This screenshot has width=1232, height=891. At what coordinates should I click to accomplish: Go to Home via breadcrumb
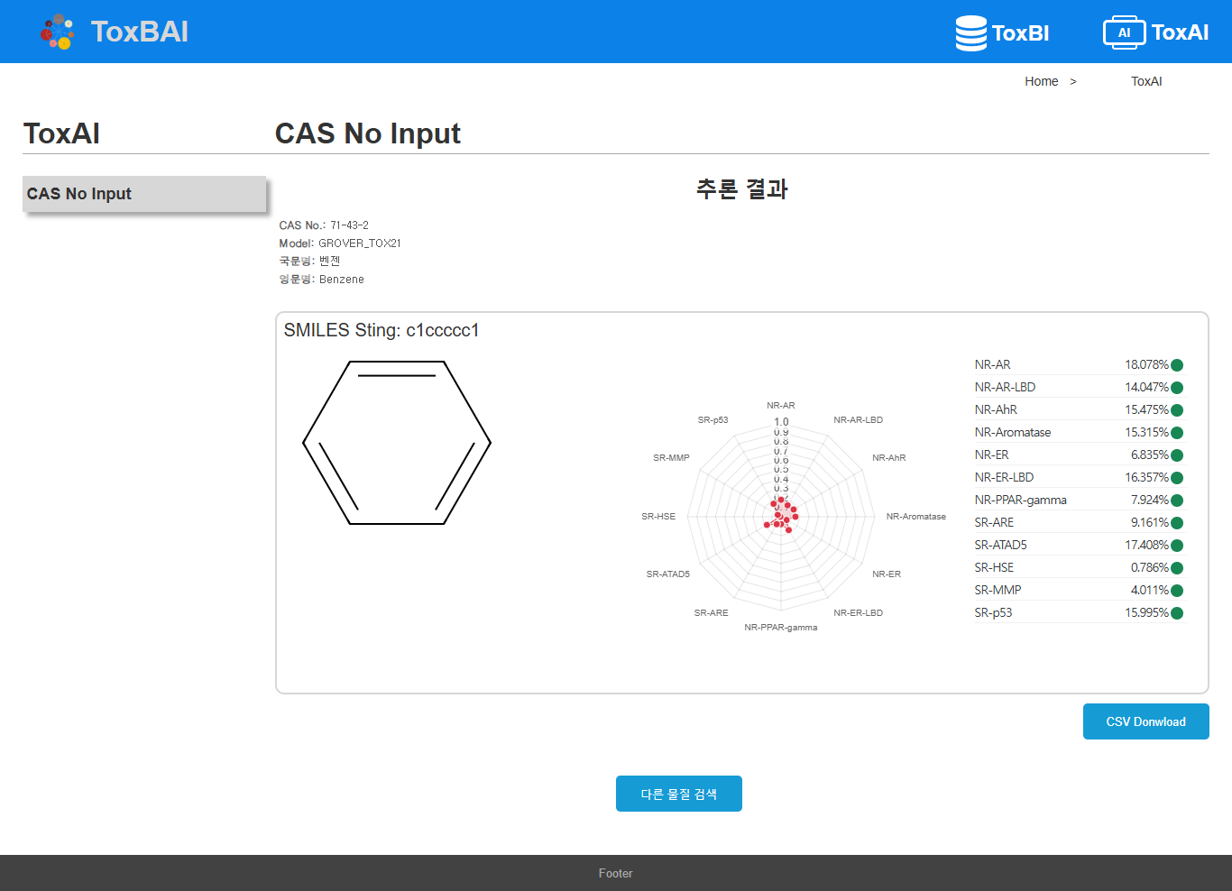pos(1041,81)
